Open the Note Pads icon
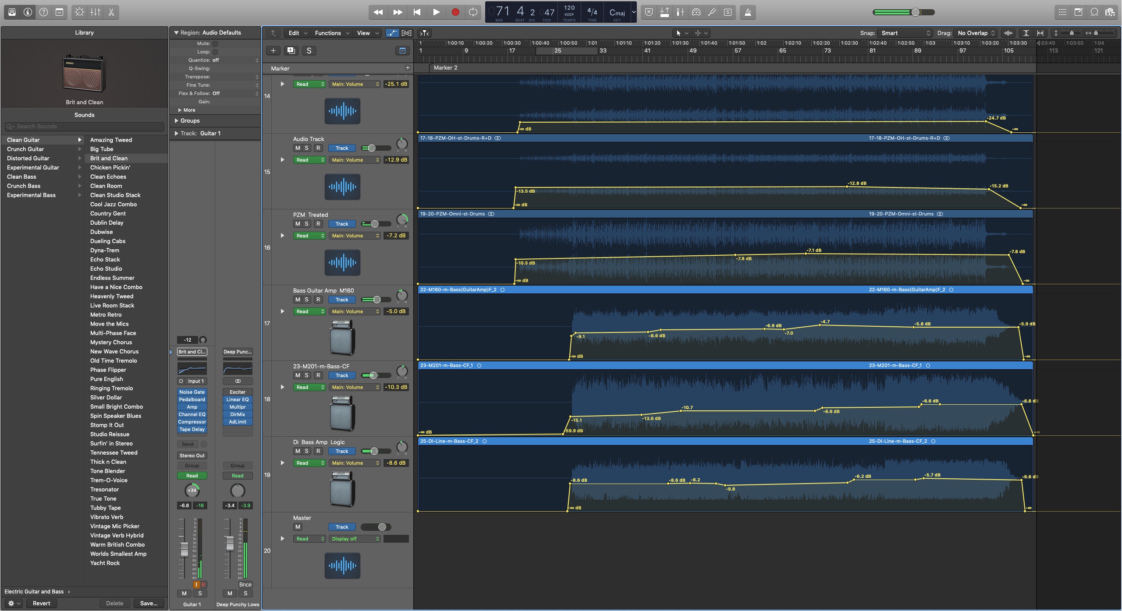The image size is (1122, 611). [x=1079, y=12]
